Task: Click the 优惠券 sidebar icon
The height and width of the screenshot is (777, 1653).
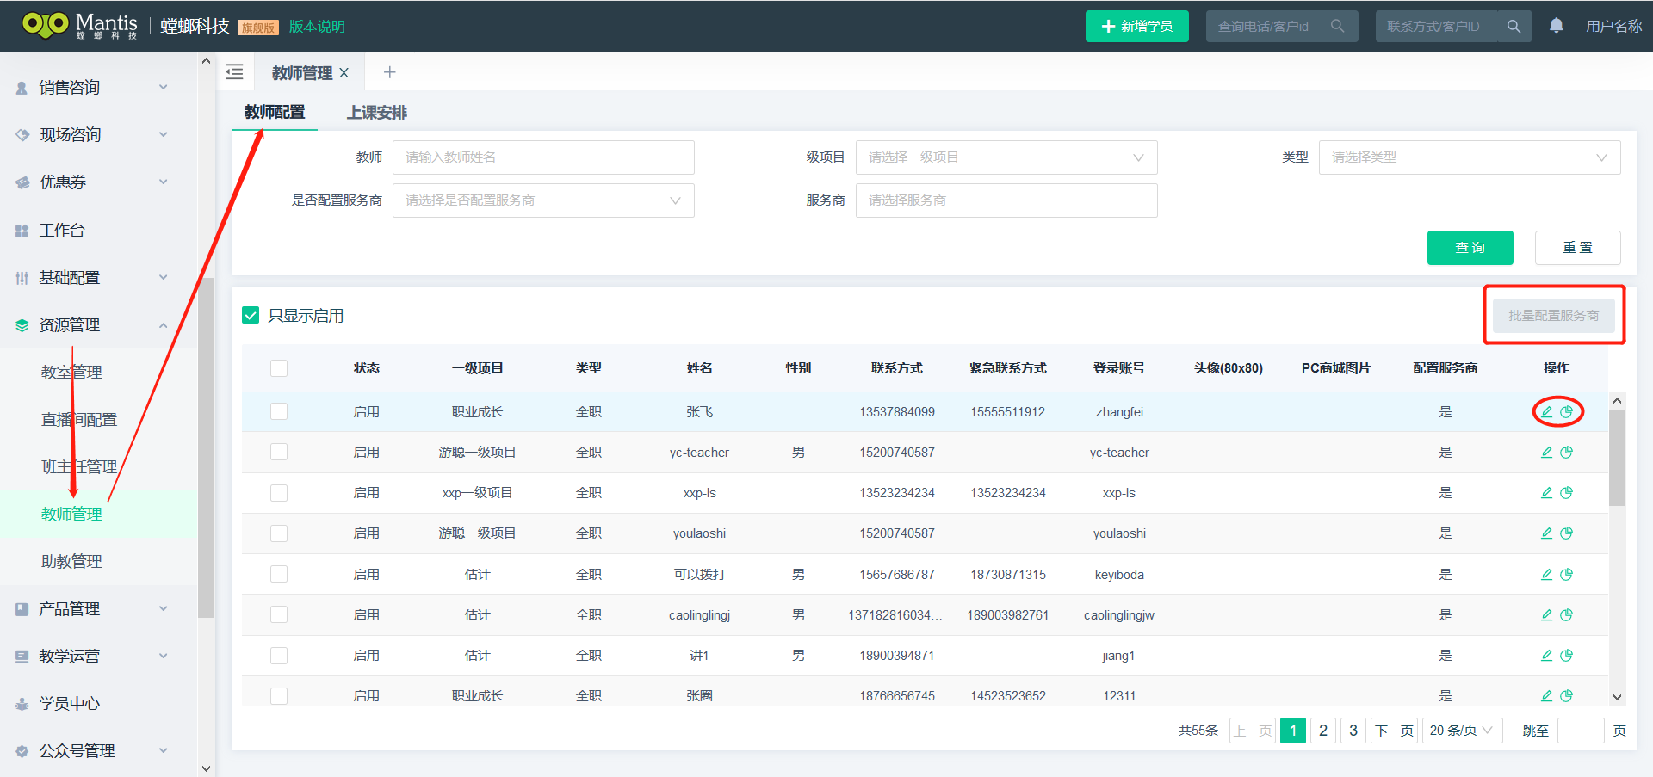Action: [x=22, y=182]
